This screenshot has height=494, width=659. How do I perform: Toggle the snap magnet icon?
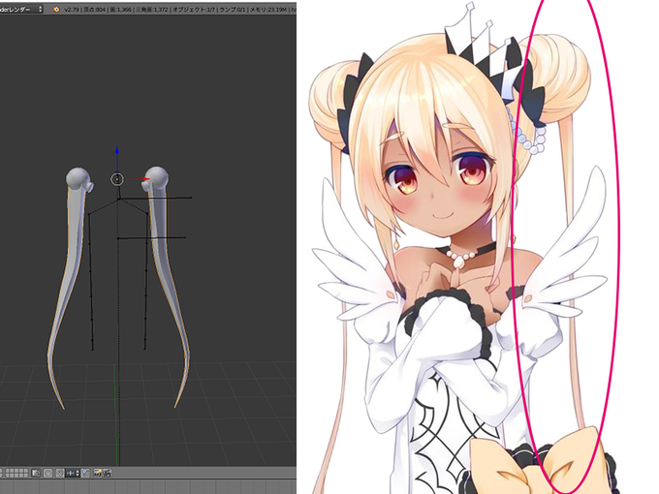point(60,474)
